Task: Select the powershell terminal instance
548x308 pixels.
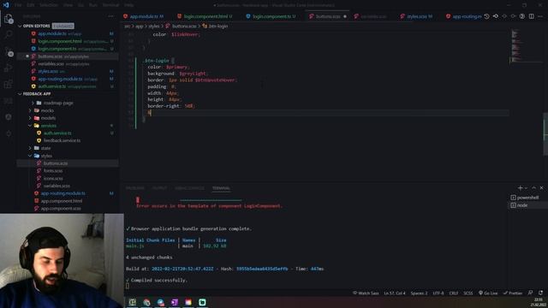Action: tap(527, 198)
